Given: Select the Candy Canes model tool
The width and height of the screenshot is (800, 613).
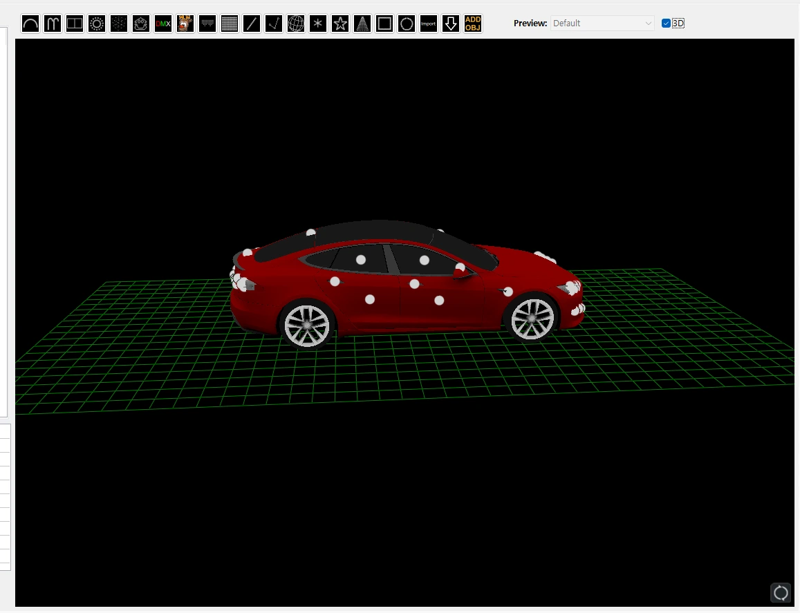Looking at the screenshot, I should [x=53, y=23].
